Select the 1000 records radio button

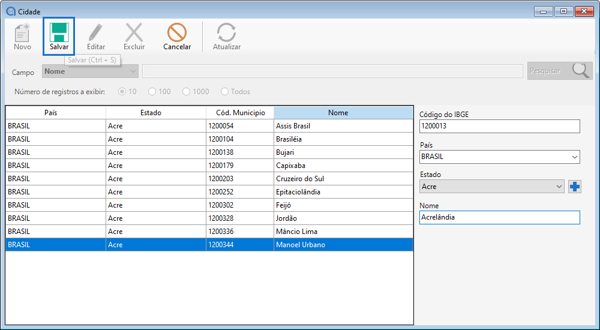[x=187, y=92]
